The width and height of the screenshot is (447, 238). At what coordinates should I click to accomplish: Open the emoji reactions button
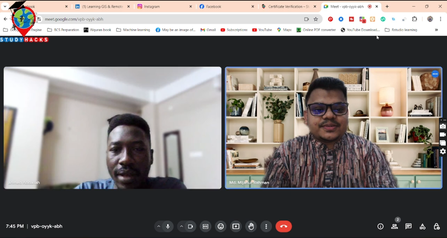pyautogui.click(x=221, y=227)
